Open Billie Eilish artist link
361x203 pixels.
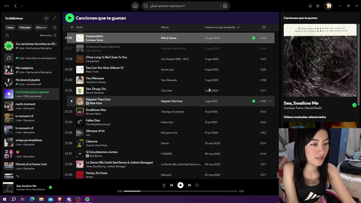(x=96, y=103)
